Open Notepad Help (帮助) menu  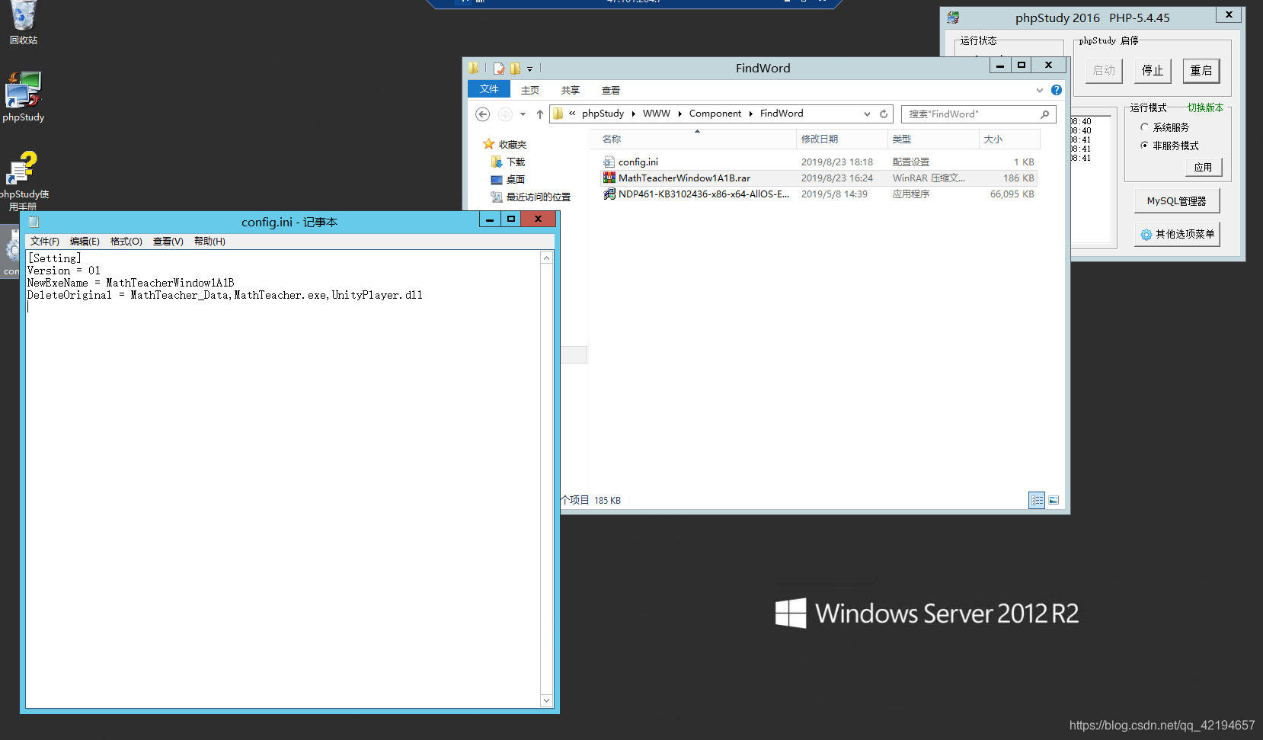click(209, 242)
